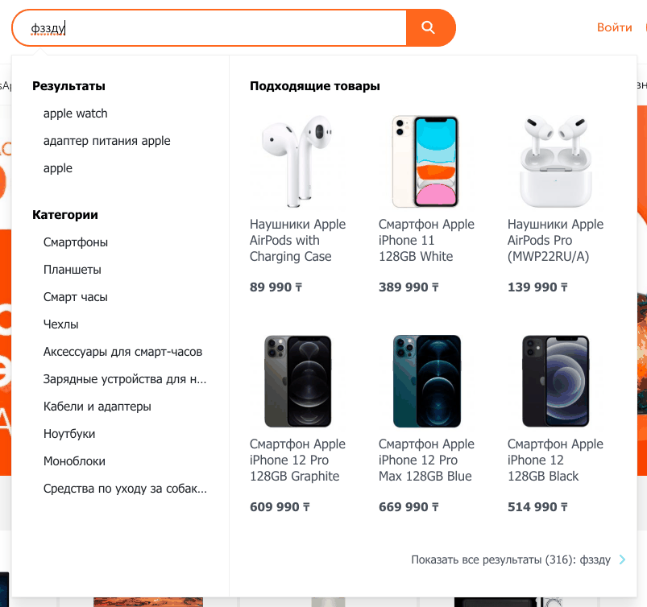647x607 pixels.
Task: Open the Чехлы category
Action: tap(60, 324)
